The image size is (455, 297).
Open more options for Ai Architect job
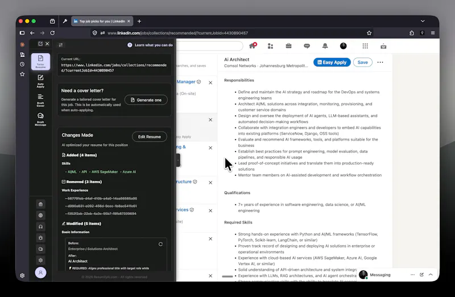tap(380, 62)
